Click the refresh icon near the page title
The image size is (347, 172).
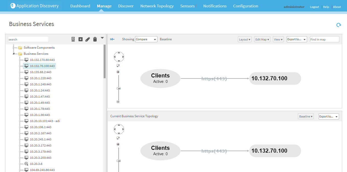pos(339,25)
